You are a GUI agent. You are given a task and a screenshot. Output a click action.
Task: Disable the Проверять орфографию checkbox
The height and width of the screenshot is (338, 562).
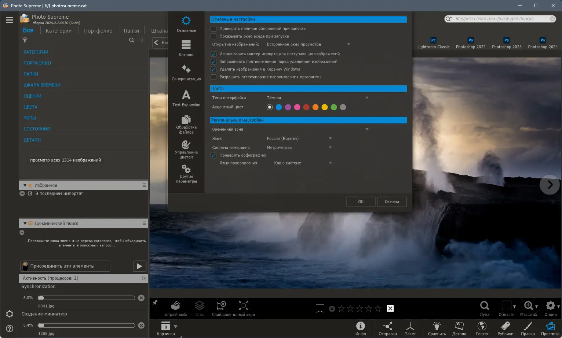tap(214, 155)
